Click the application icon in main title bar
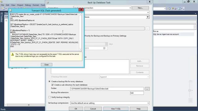The height and width of the screenshot is (111, 198). 1,2
